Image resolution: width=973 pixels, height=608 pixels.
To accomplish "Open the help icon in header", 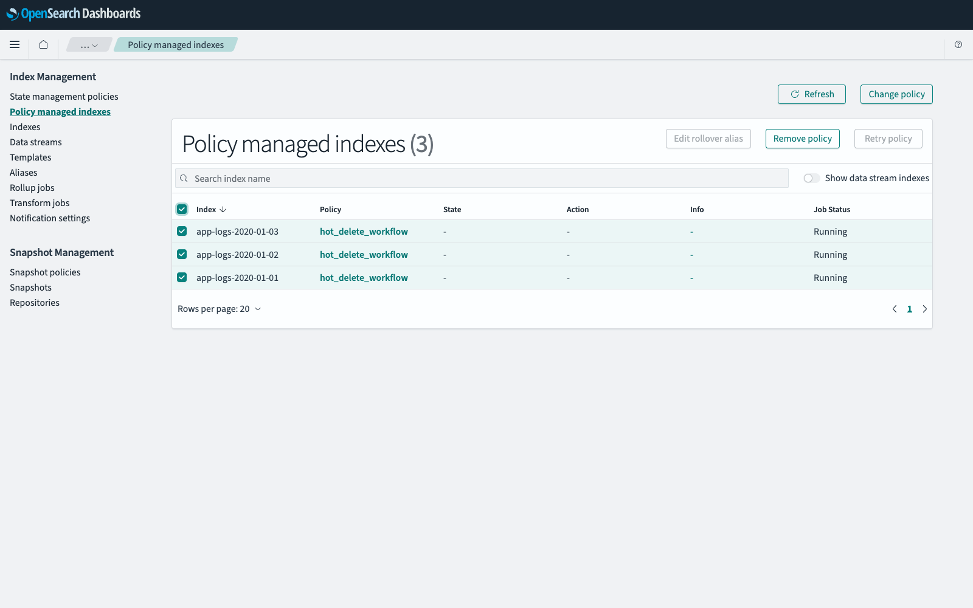I will pos(958,44).
